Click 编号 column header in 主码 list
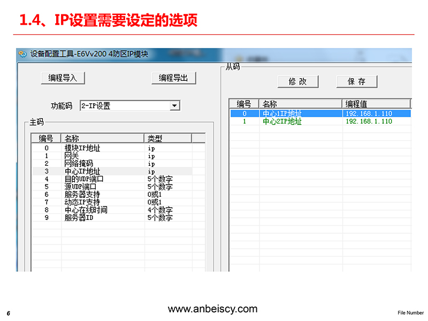 (x=46, y=139)
